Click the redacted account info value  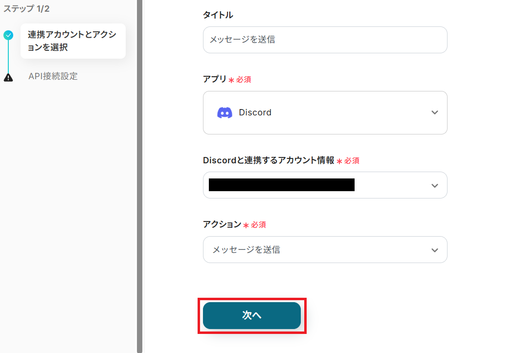pos(281,185)
